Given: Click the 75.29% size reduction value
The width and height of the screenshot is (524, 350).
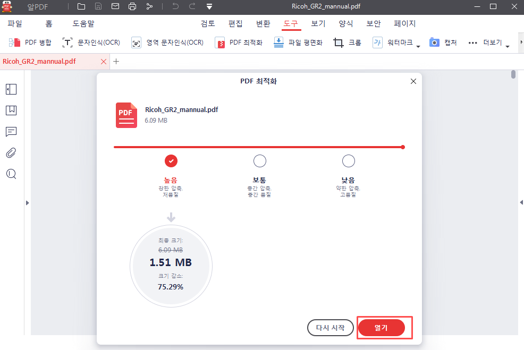Looking at the screenshot, I should tap(171, 287).
